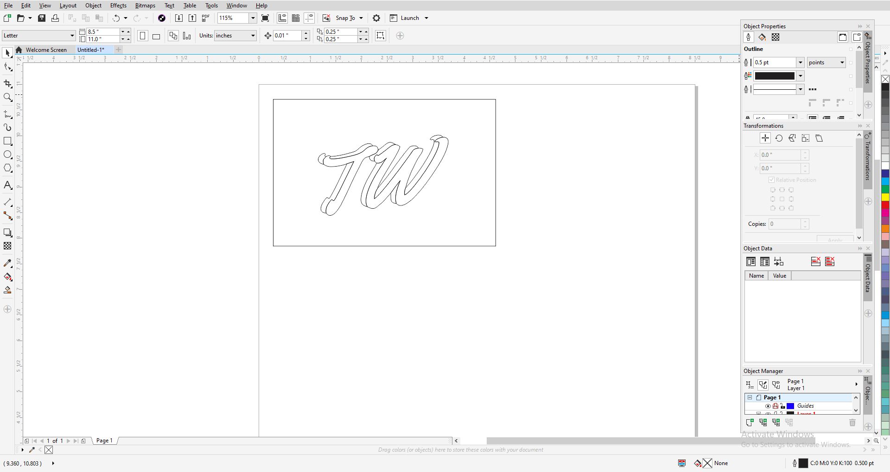
Task: Click New Layer icon in Object Manager
Action: point(750,422)
